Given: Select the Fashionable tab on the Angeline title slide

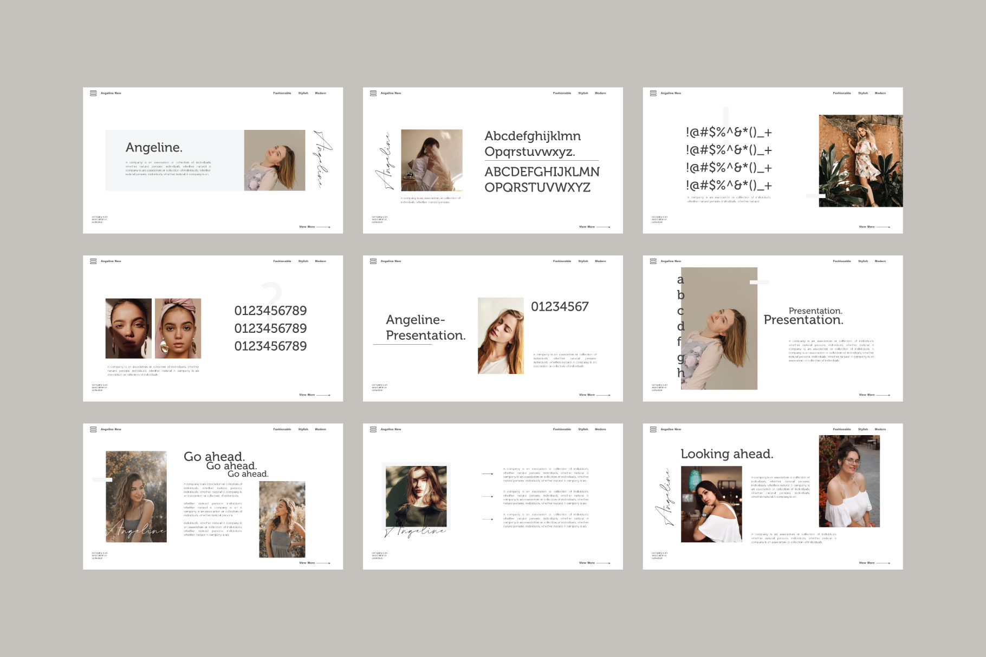Looking at the screenshot, I should 282,93.
